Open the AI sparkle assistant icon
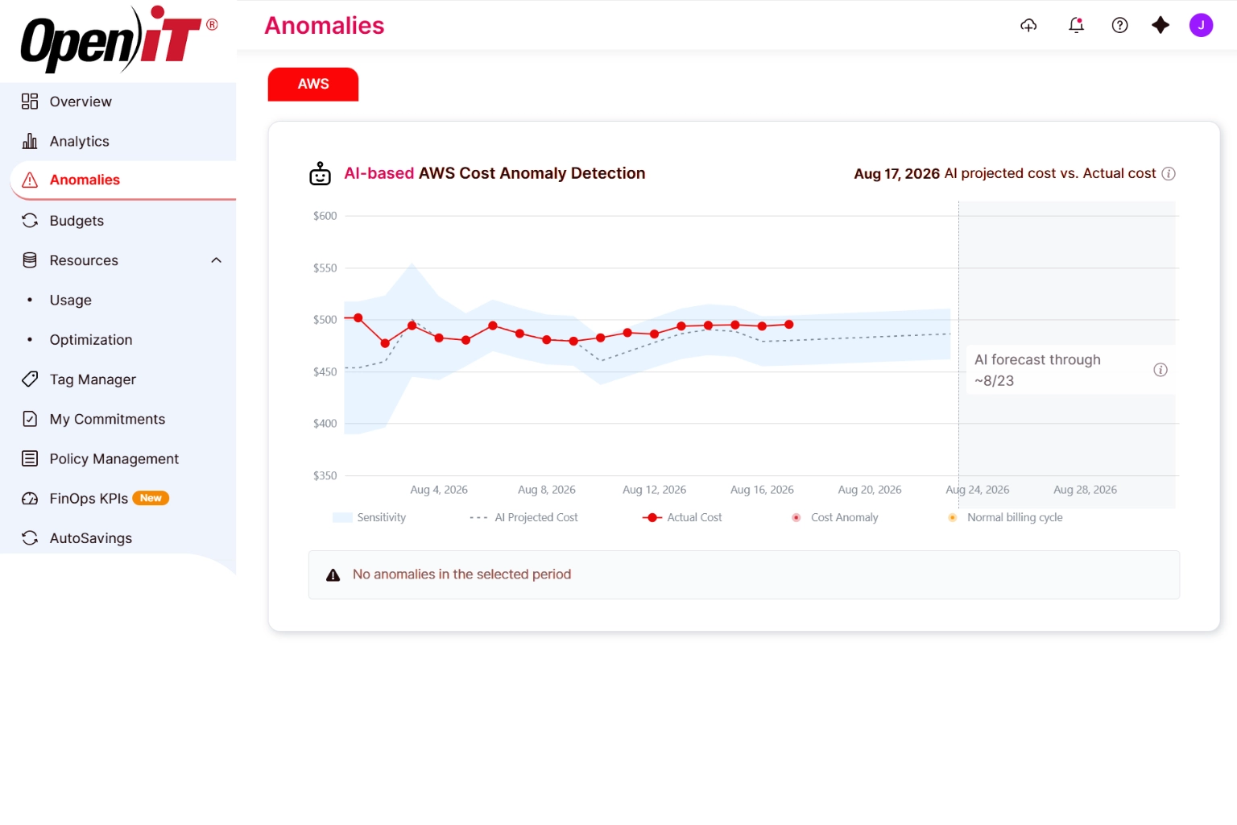The width and height of the screenshot is (1237, 825). tap(1160, 26)
